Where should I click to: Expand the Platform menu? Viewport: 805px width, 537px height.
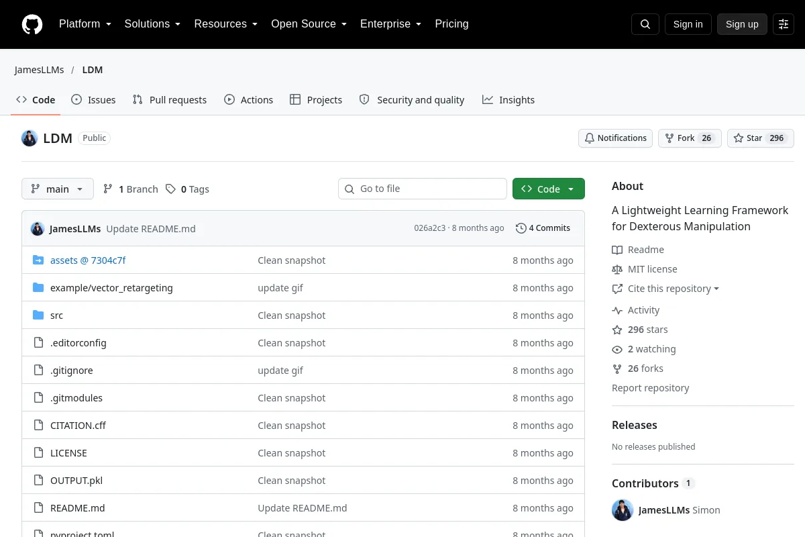[85, 24]
